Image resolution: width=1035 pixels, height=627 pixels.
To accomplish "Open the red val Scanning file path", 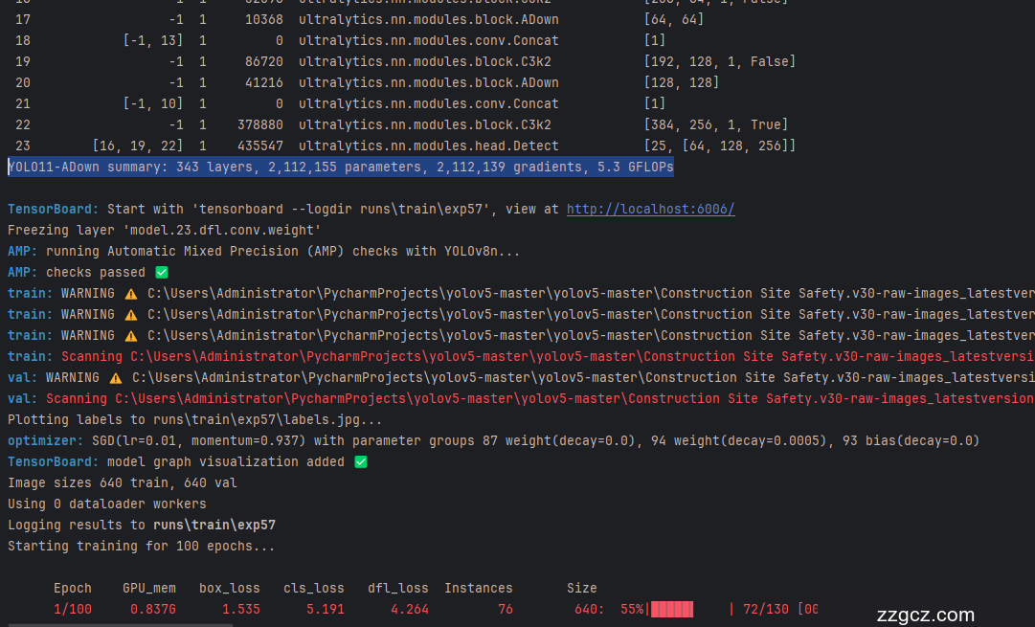I will (x=574, y=398).
